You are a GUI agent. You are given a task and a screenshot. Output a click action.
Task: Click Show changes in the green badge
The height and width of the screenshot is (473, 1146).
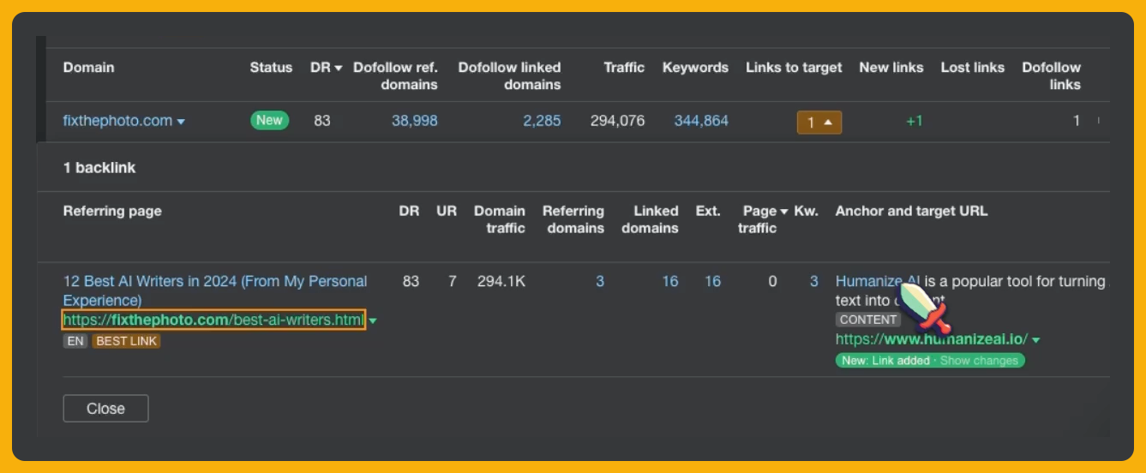click(x=979, y=361)
